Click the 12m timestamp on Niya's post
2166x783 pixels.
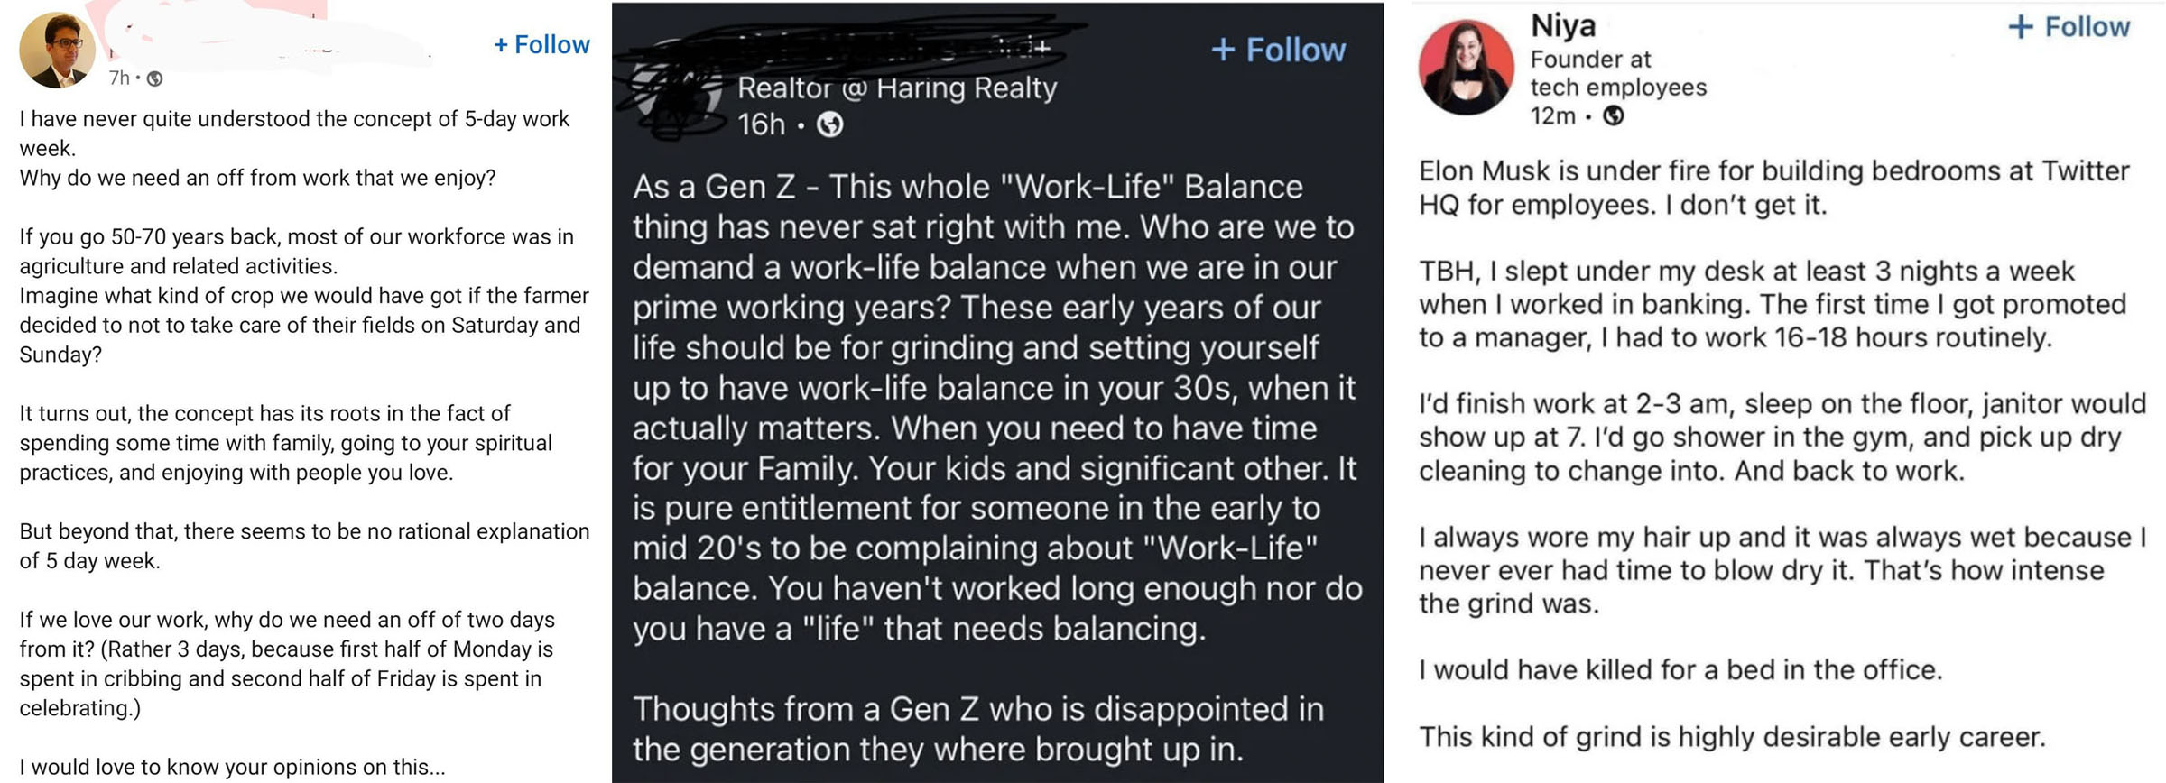pyautogui.click(x=1552, y=115)
